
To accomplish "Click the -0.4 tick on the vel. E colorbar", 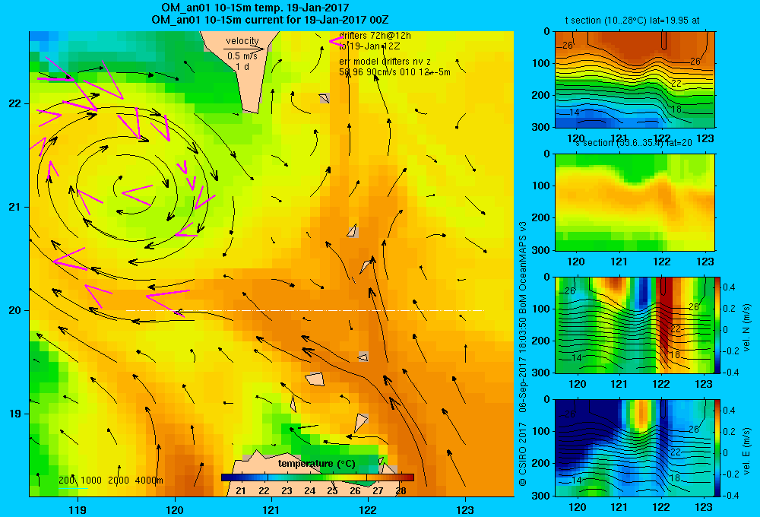I will [730, 495].
